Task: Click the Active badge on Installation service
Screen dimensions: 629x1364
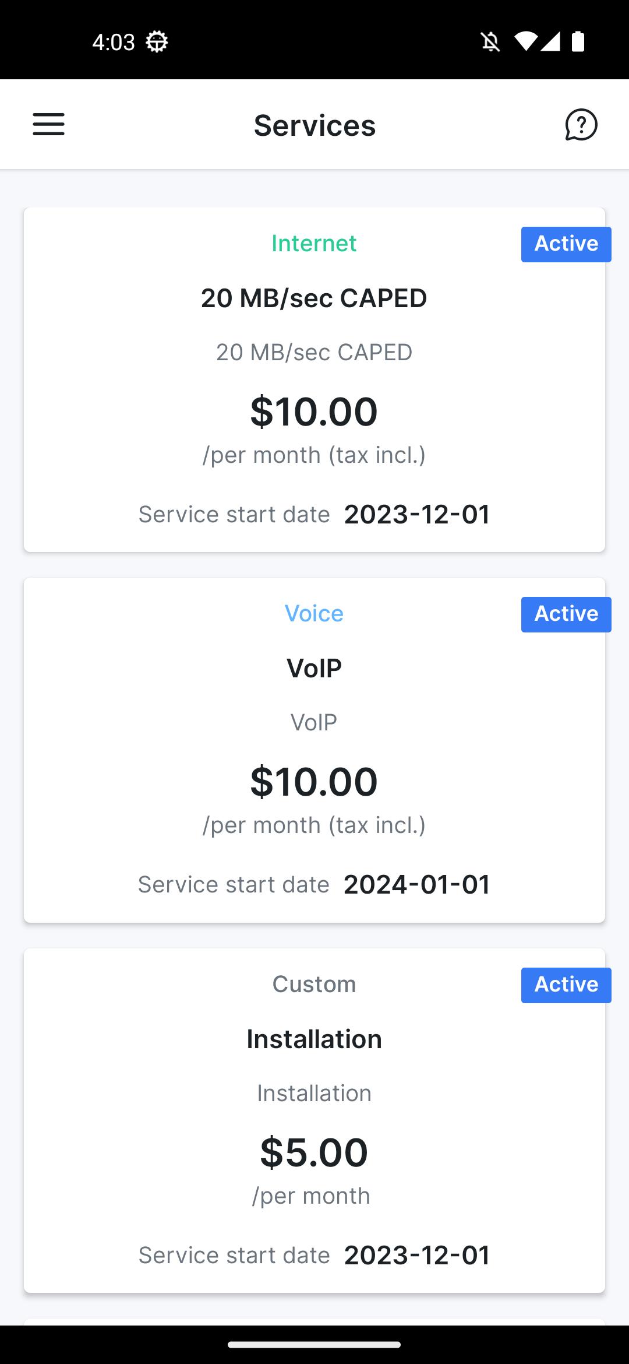Action: click(x=566, y=985)
